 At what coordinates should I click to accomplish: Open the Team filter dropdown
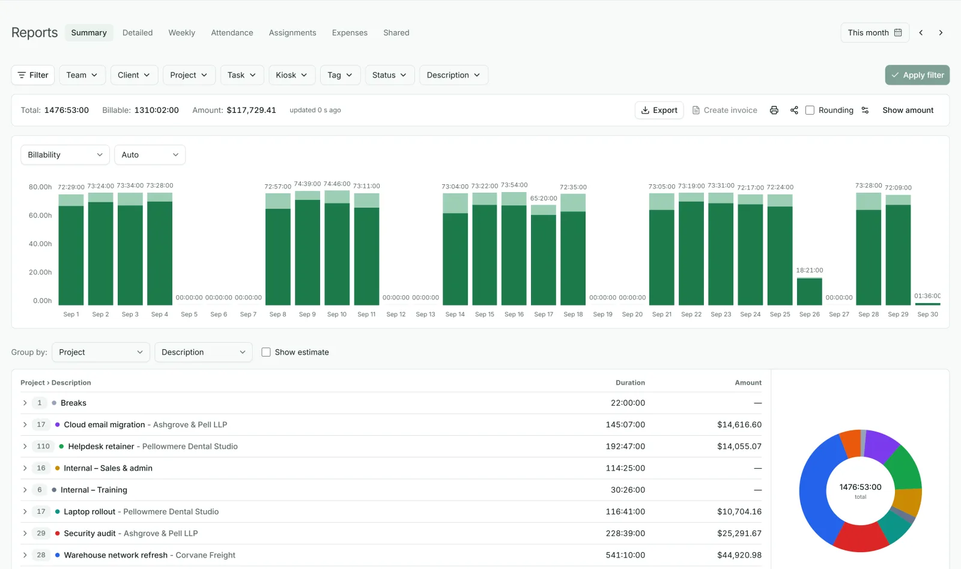[82, 75]
